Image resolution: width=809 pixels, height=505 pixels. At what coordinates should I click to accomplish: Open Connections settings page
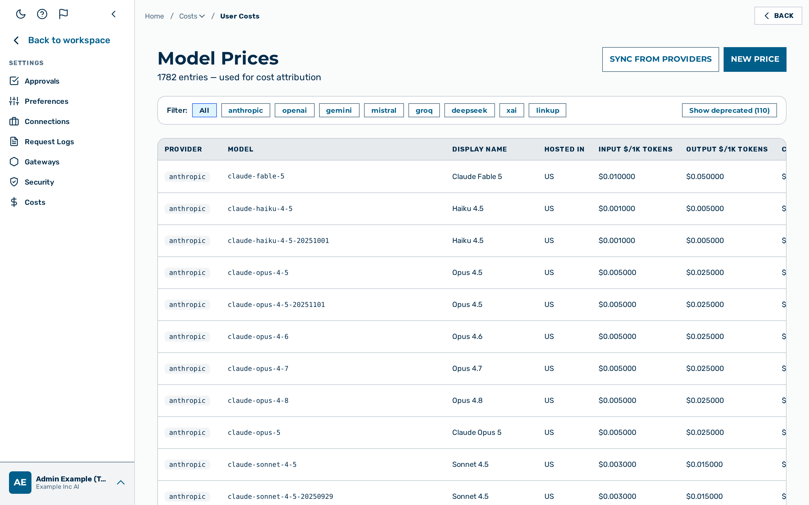point(47,121)
